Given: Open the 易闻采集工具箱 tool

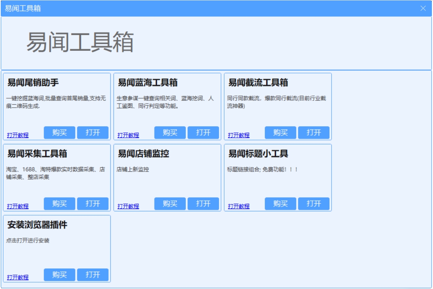Looking at the screenshot, I should [x=93, y=204].
